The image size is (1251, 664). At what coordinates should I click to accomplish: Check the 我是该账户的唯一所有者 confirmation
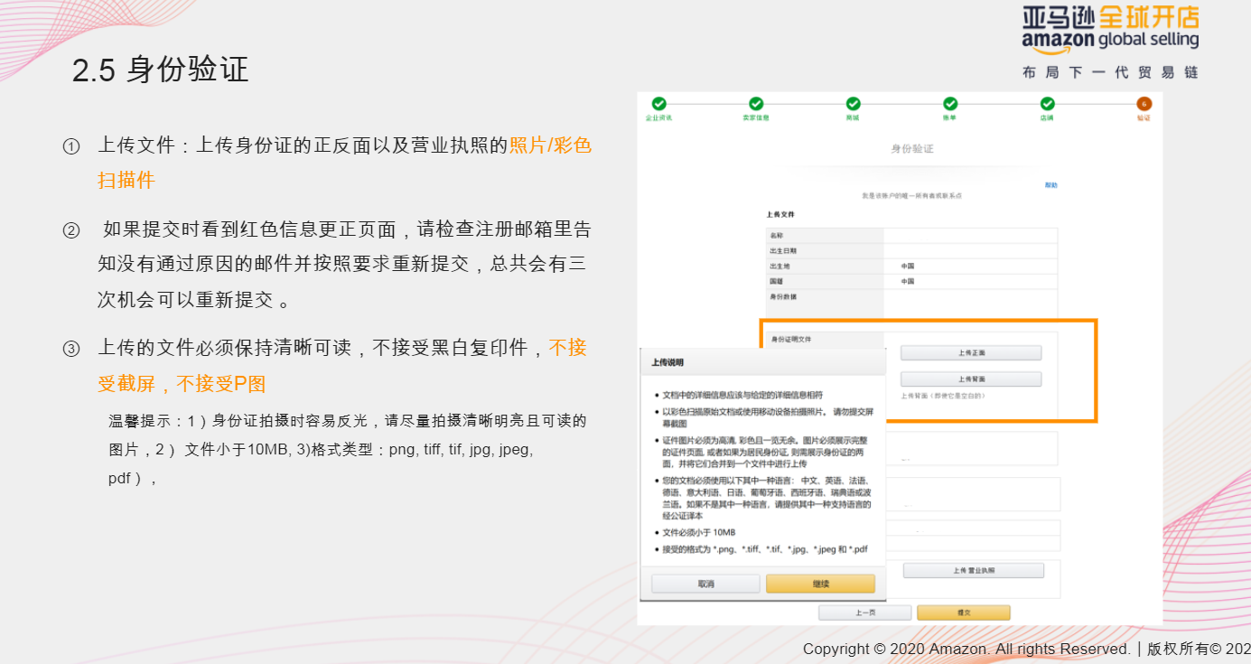(x=914, y=194)
